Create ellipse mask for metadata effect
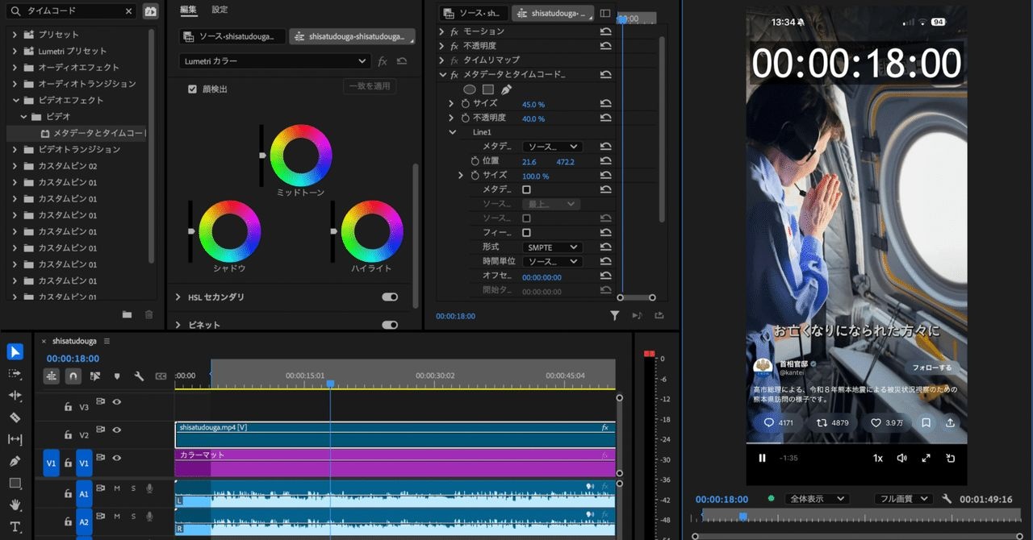Image resolution: width=1033 pixels, height=540 pixels. tap(470, 89)
